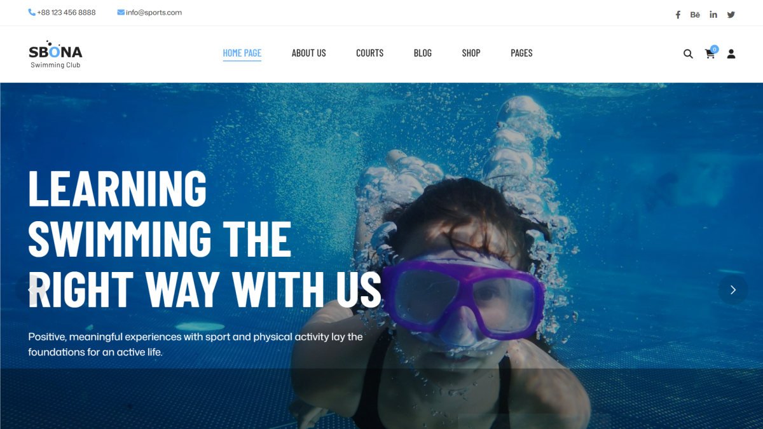Open the About Us menu item

[x=309, y=53]
